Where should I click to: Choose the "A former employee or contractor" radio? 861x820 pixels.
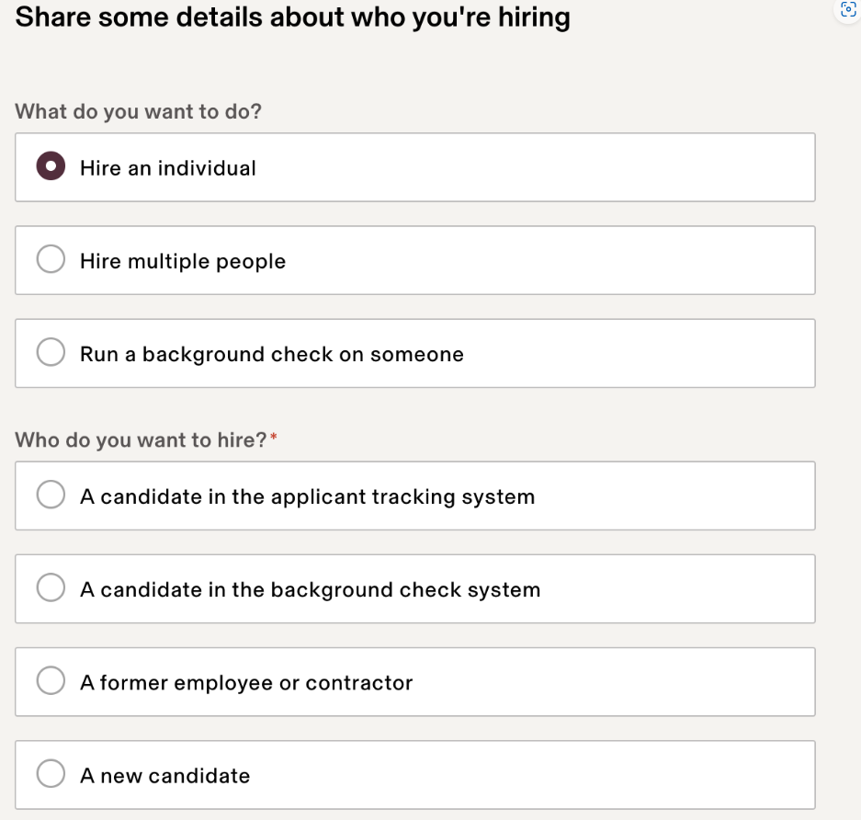[x=51, y=681]
